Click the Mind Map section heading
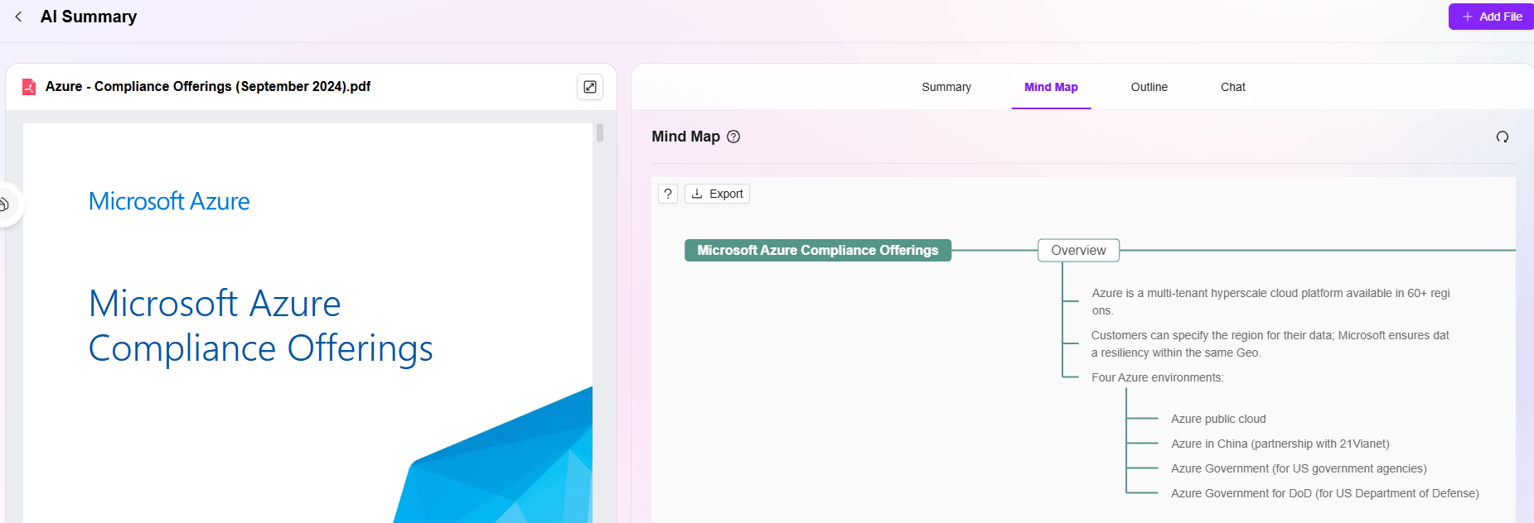 coord(685,137)
